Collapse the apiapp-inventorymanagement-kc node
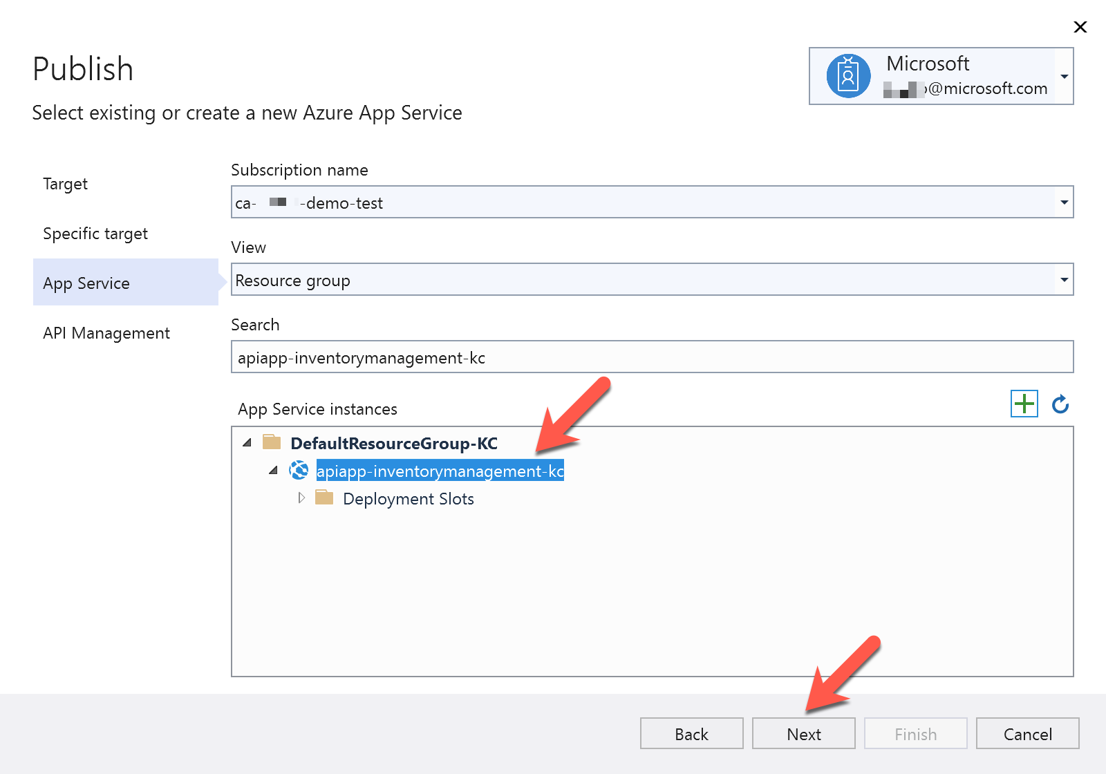The height and width of the screenshot is (774, 1106). coord(273,471)
